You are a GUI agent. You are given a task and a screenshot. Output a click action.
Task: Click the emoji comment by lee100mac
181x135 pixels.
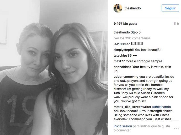pos(137,44)
